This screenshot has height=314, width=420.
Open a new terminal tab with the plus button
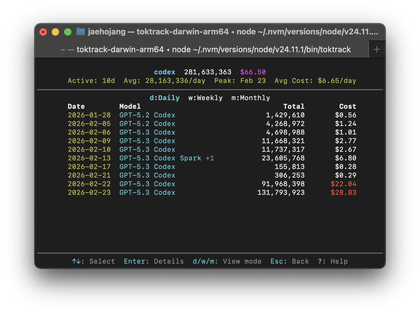377,49
